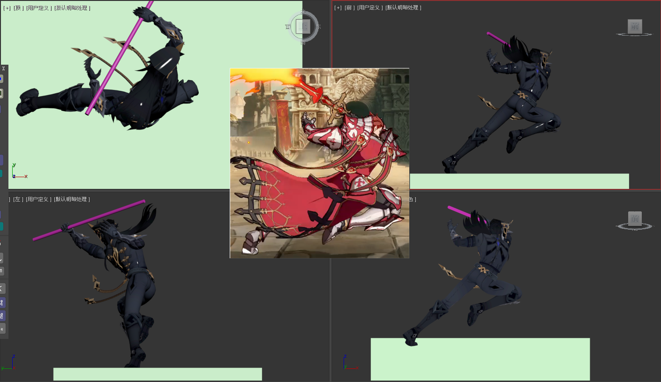This screenshot has width=661, height=382.
Task: Open the [+] menu of the Top viewport
Action: (7, 8)
